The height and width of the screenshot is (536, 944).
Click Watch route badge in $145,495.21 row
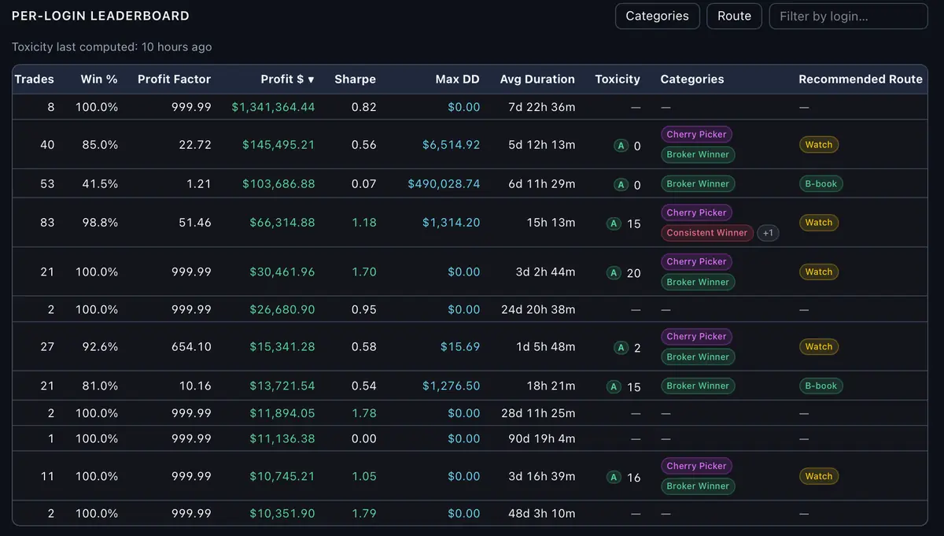click(x=819, y=145)
